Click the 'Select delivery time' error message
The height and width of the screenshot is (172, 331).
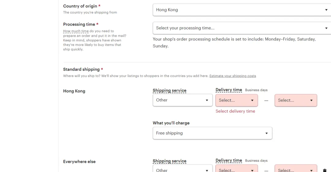point(235,111)
